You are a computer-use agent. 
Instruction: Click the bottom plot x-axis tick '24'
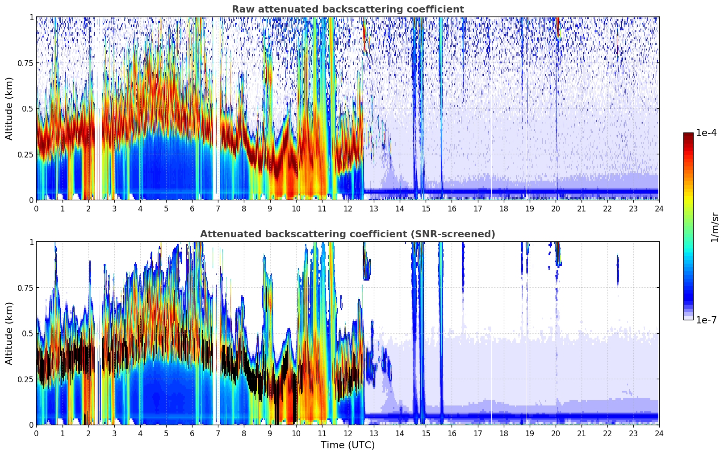659,433
